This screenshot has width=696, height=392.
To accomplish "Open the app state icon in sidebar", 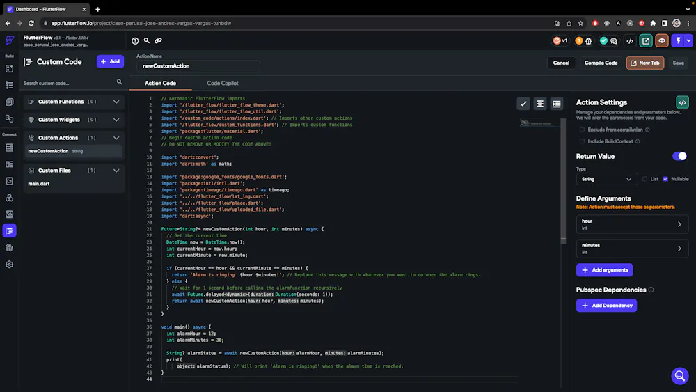I will click(x=9, y=181).
